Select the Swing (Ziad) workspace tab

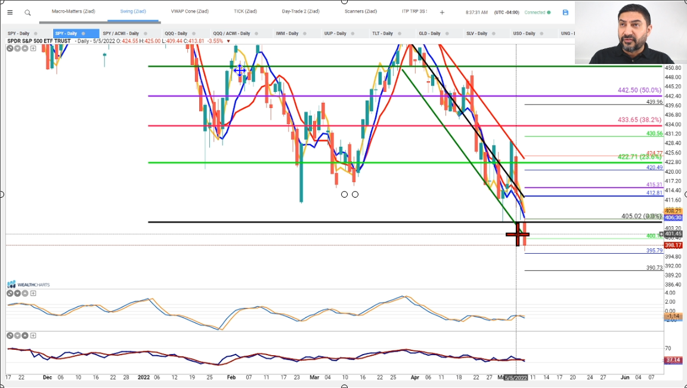coord(133,11)
